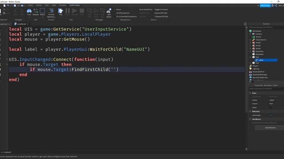Open the PLUGINS ribbon tab
The height and width of the screenshot is (159, 284).
tap(63, 5)
